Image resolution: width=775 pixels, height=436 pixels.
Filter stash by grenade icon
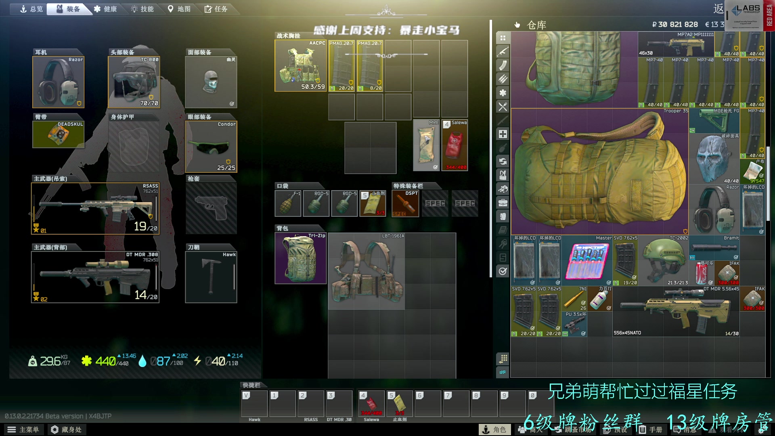(x=503, y=148)
